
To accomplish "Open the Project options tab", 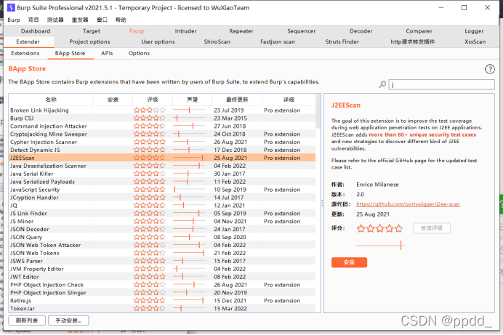I will tap(90, 41).
